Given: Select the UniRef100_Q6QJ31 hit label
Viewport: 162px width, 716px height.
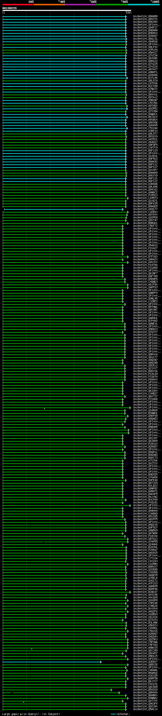Looking at the screenshot, I should coord(145,39).
